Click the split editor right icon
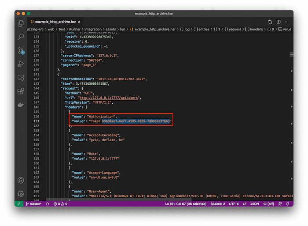The width and height of the screenshot is (308, 226). coord(278,22)
